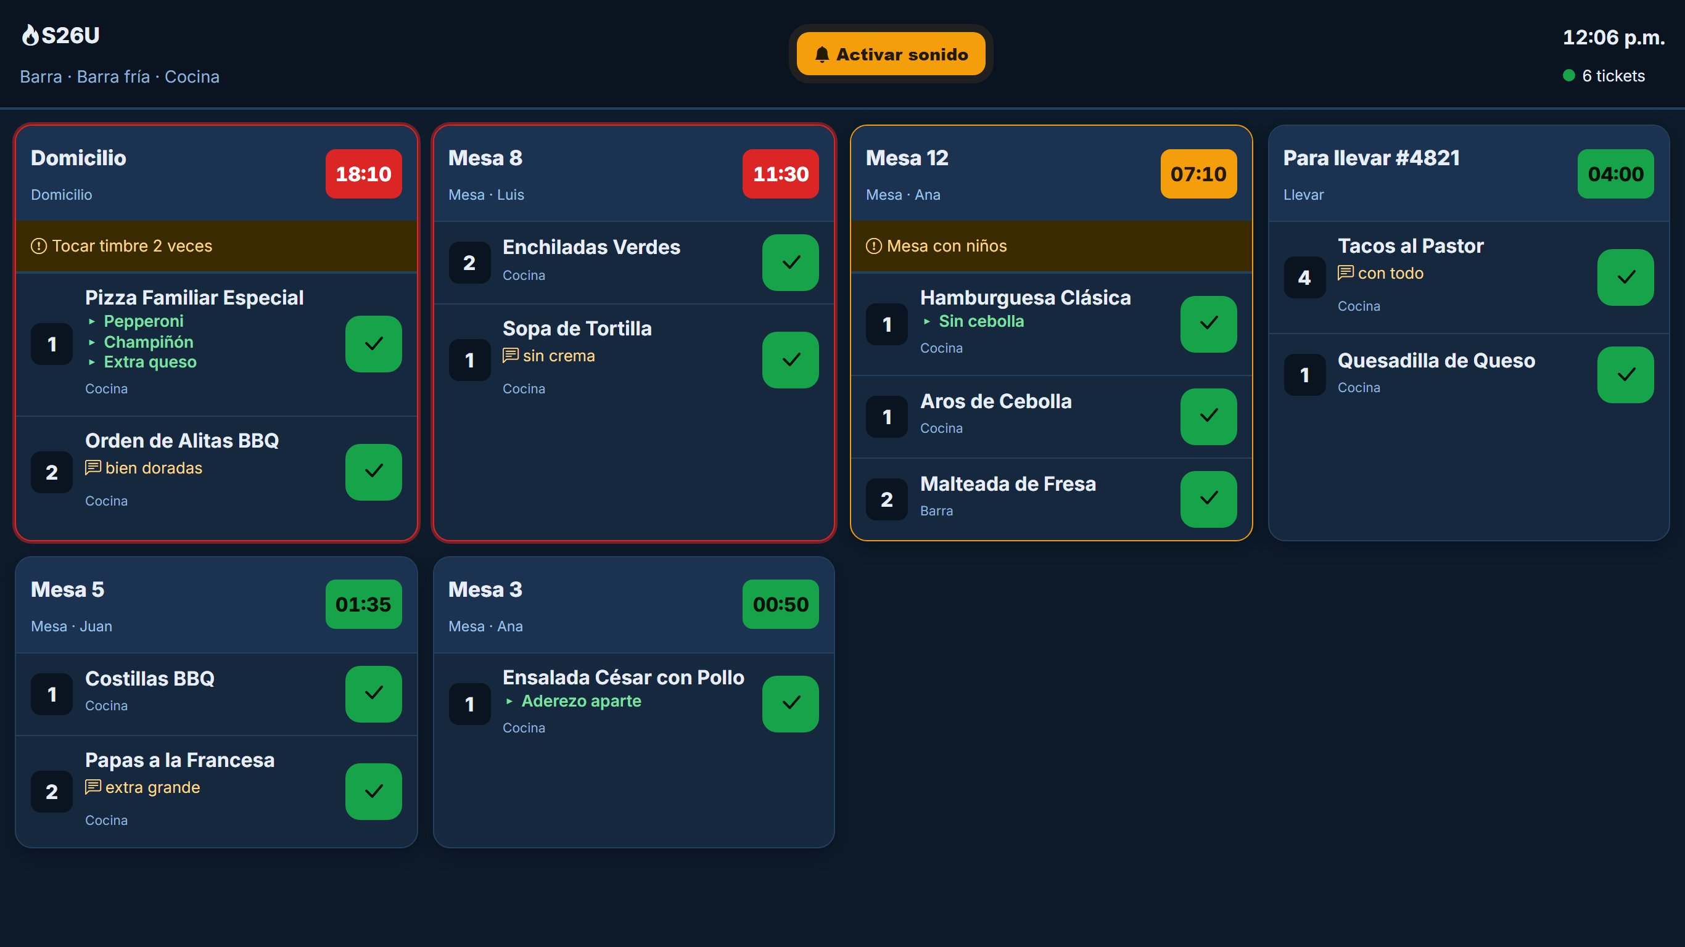The height and width of the screenshot is (947, 1685).
Task: Complete Papas a la Francesa
Action: point(374,792)
